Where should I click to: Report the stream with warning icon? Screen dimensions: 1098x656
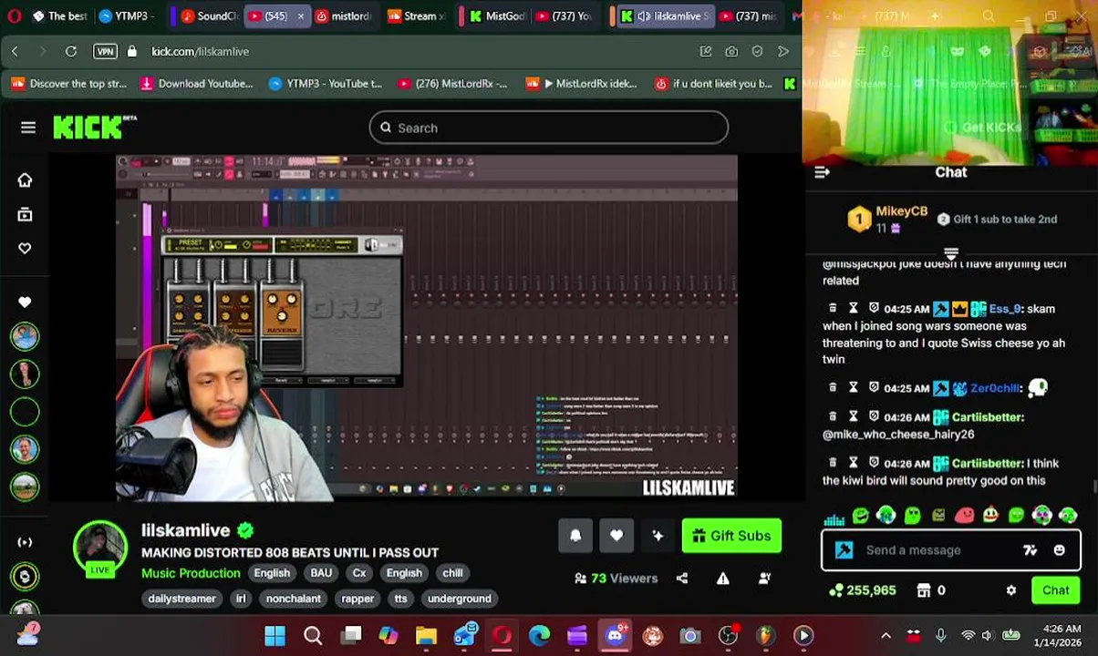pyautogui.click(x=722, y=578)
